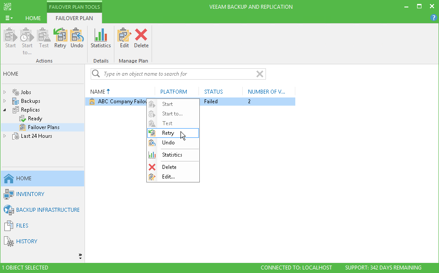Switch to the HOME ribbon tab
The width and height of the screenshot is (439, 273).
tap(33, 18)
